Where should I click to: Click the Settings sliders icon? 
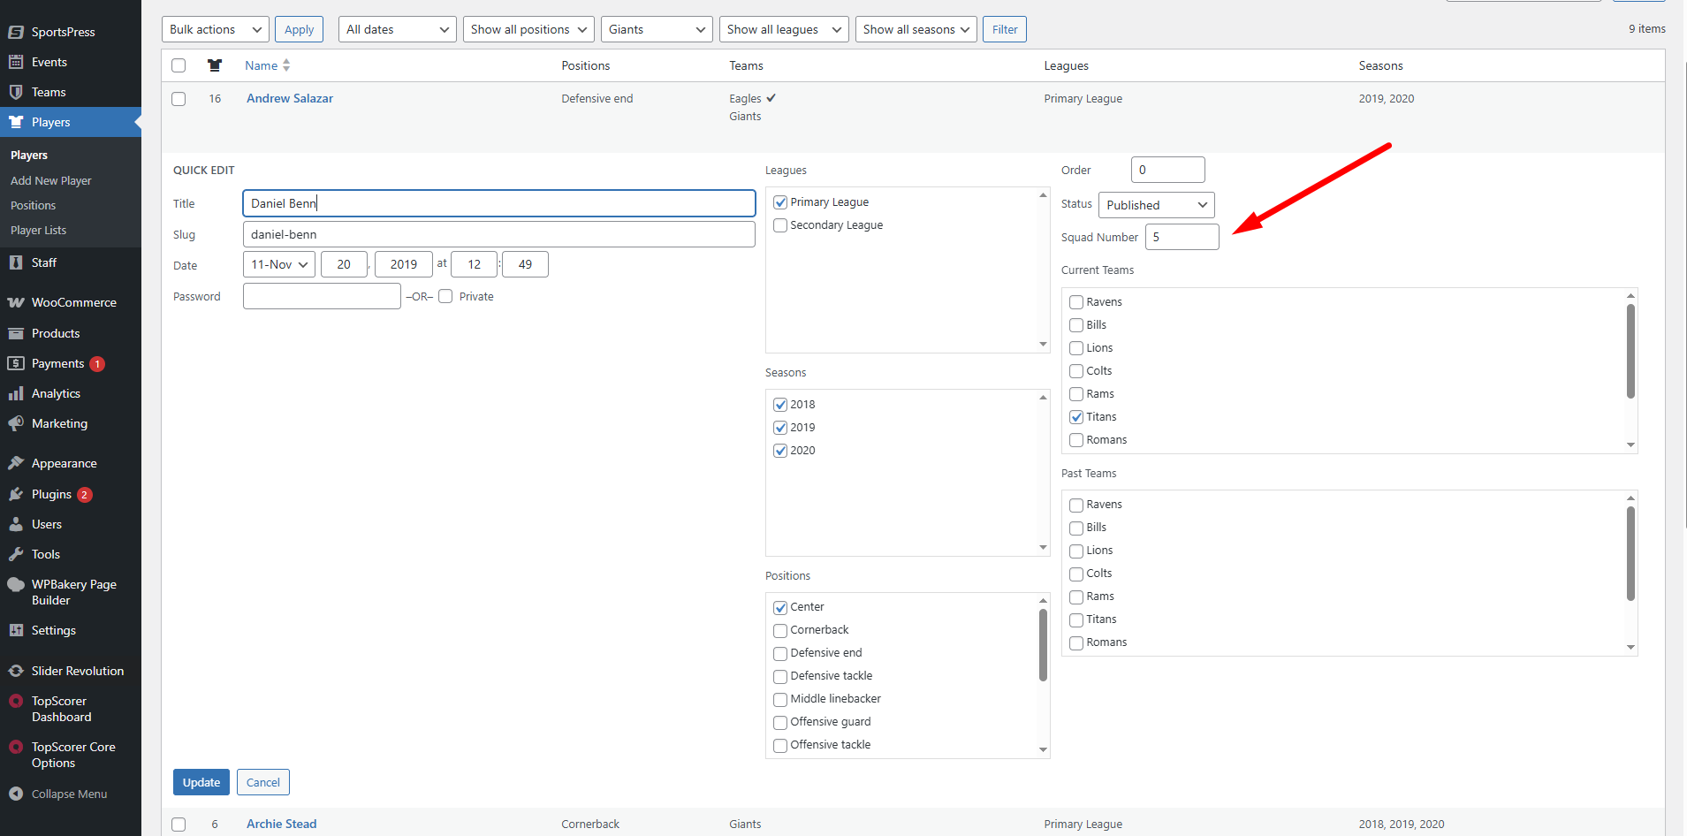click(x=16, y=630)
